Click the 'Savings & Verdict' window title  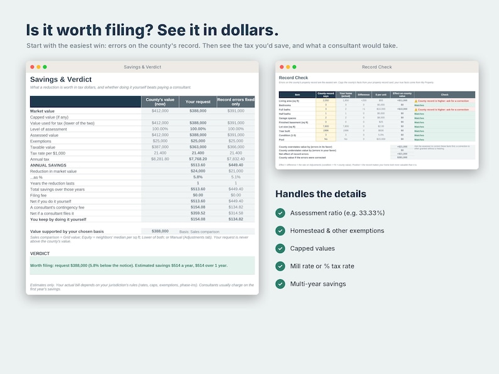[x=142, y=67]
